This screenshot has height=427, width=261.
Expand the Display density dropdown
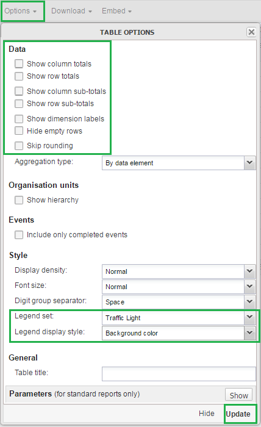coord(249,271)
